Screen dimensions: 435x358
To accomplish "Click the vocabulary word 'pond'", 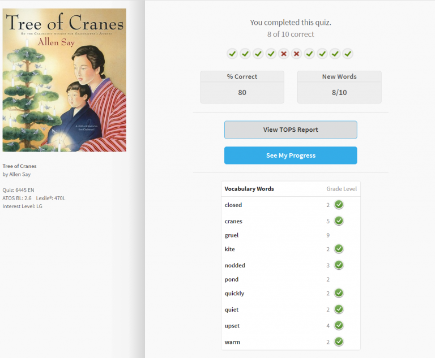I will (x=232, y=279).
